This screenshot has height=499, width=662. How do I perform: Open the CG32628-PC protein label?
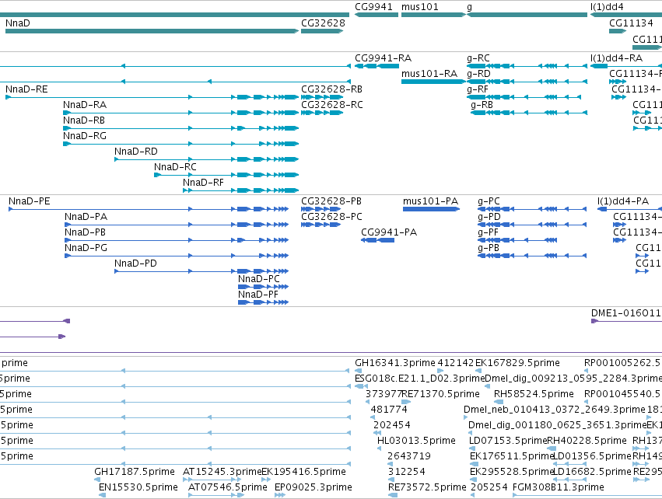332,217
